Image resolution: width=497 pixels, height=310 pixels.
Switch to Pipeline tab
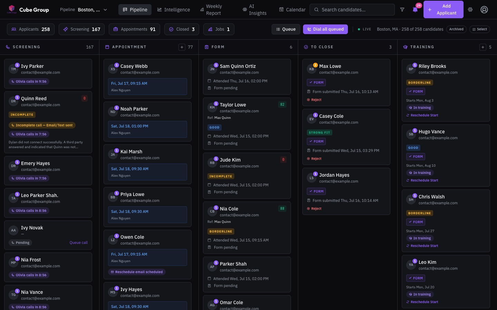click(x=135, y=10)
